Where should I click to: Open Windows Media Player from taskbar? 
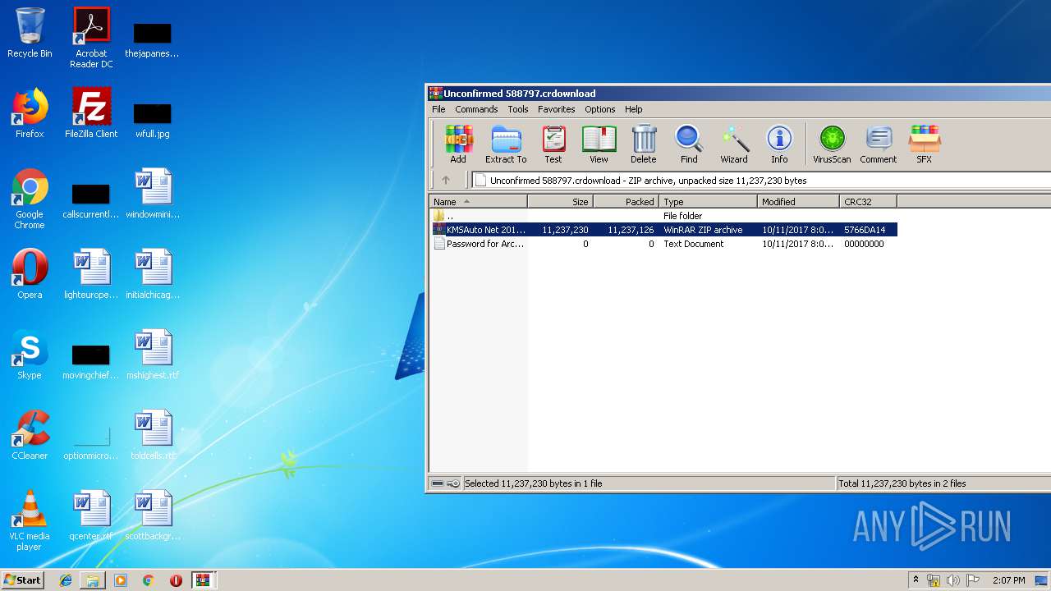(121, 580)
